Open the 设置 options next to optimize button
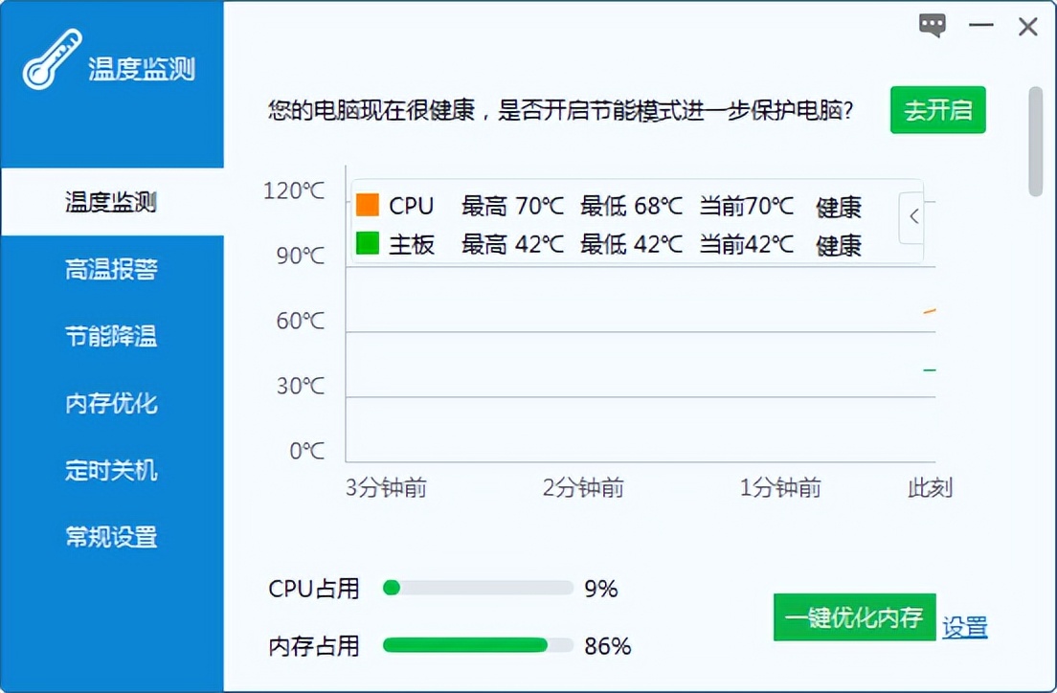This screenshot has height=693, width=1057. [967, 628]
